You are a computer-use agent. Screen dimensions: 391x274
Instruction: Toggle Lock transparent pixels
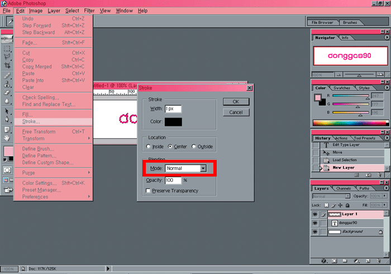[x=326, y=205]
